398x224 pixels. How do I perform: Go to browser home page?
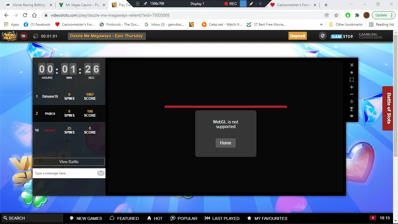tap(34, 15)
